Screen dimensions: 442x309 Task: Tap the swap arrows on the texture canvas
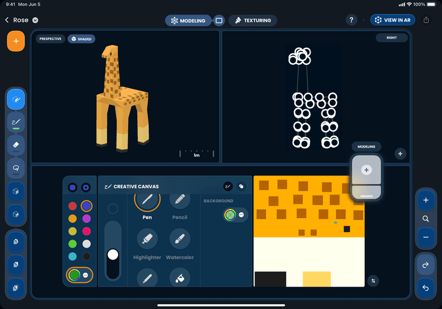[373, 281]
